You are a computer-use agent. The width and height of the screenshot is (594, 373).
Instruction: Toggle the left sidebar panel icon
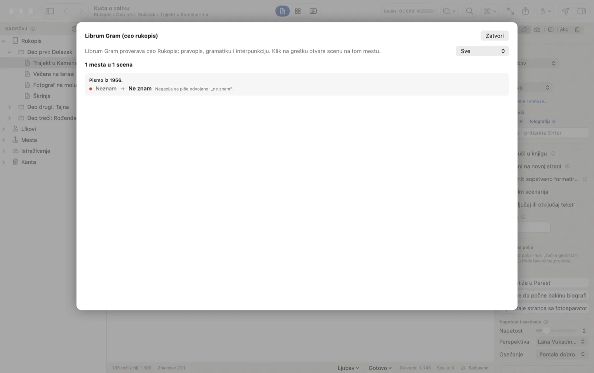pyautogui.click(x=50, y=11)
